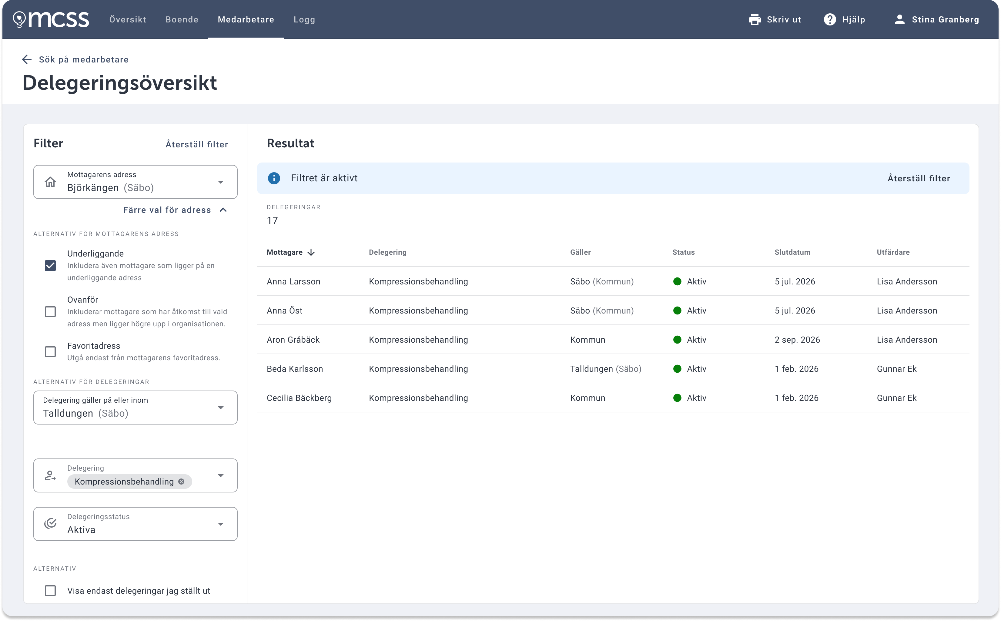Click the Sök på medarbetare link
The height and width of the screenshot is (621, 1001).
[x=84, y=59]
